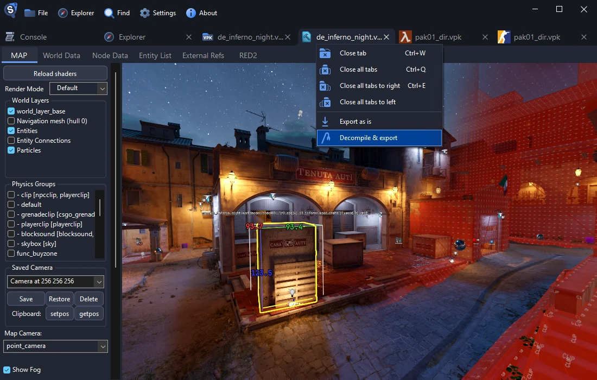Enable the Entity Connections world layer
The height and width of the screenshot is (380, 597).
pyautogui.click(x=11, y=140)
